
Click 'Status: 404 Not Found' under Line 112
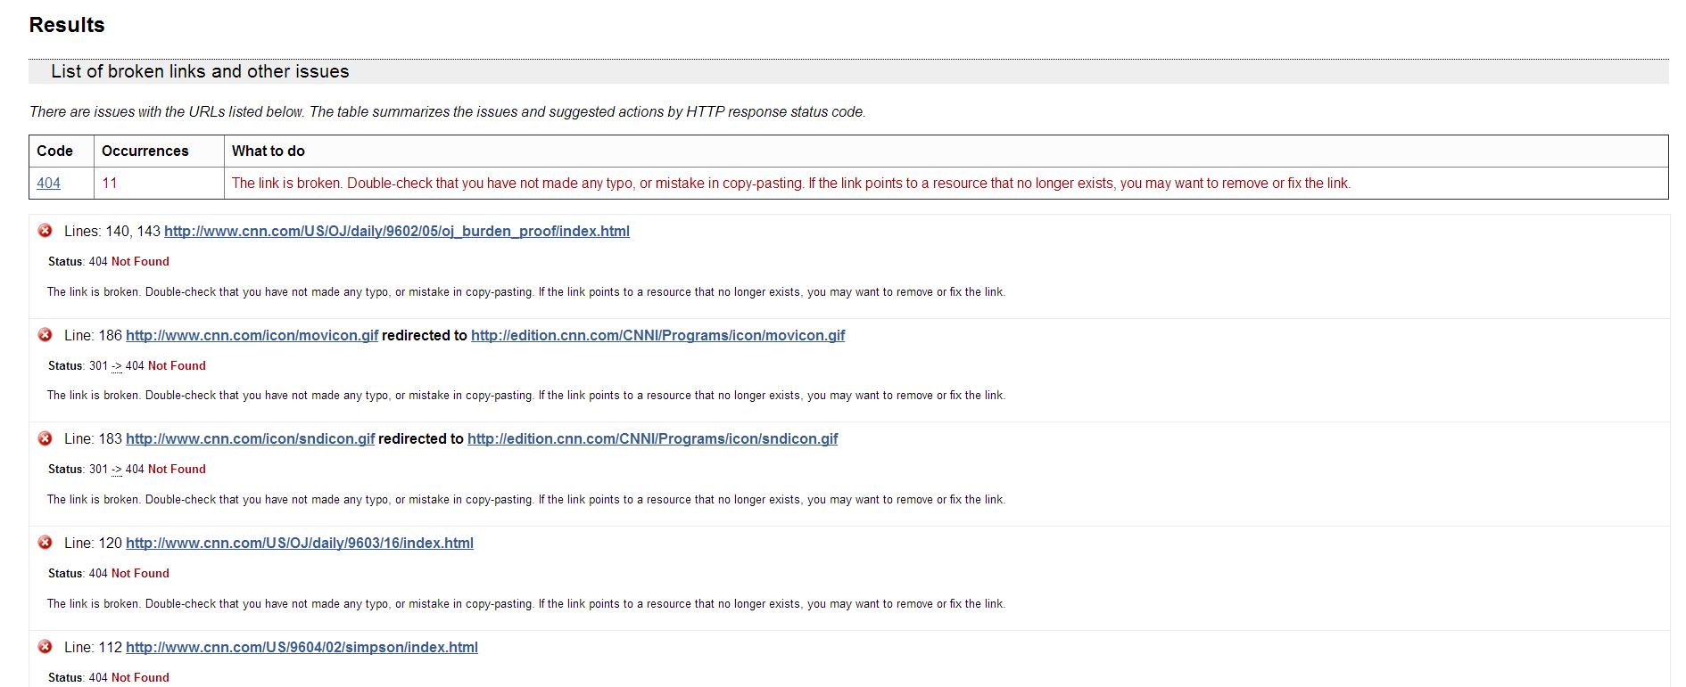pyautogui.click(x=109, y=677)
